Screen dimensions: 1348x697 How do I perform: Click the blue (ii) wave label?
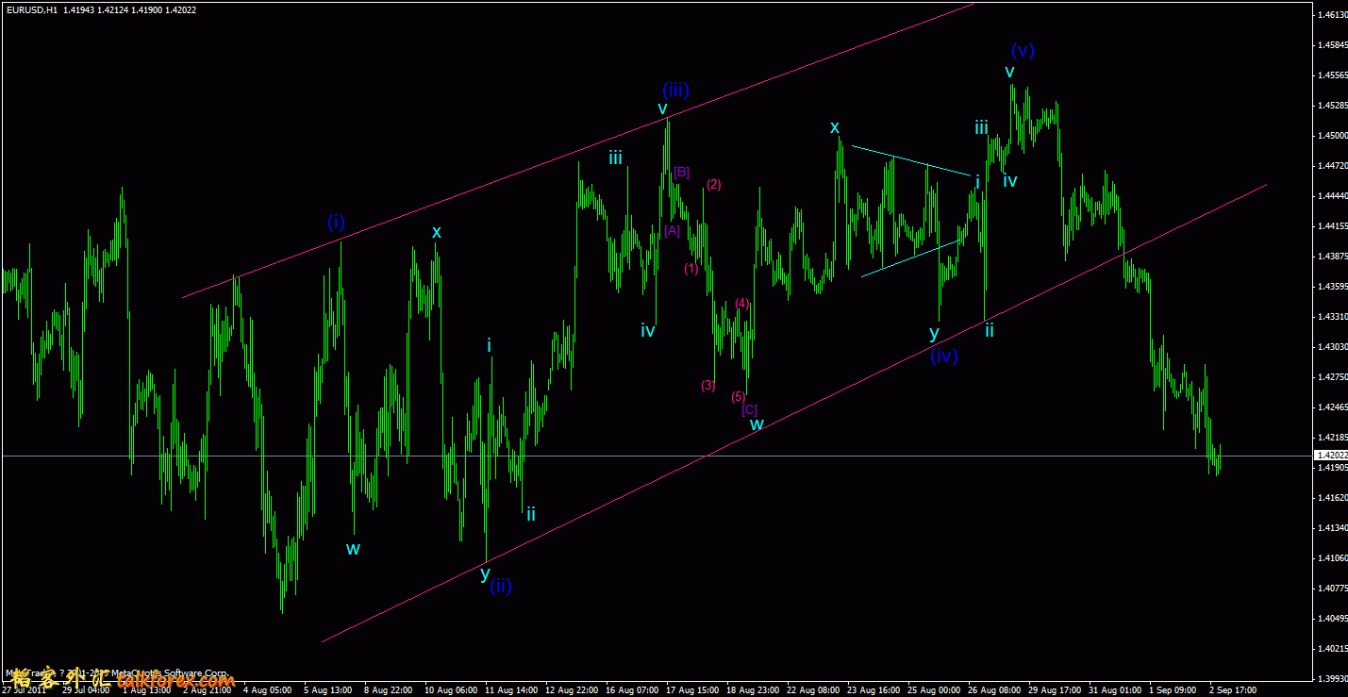tap(501, 586)
